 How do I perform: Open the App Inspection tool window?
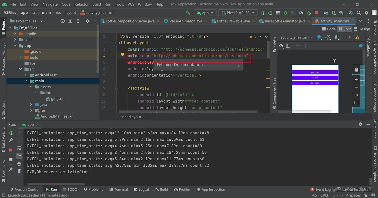click(x=211, y=190)
